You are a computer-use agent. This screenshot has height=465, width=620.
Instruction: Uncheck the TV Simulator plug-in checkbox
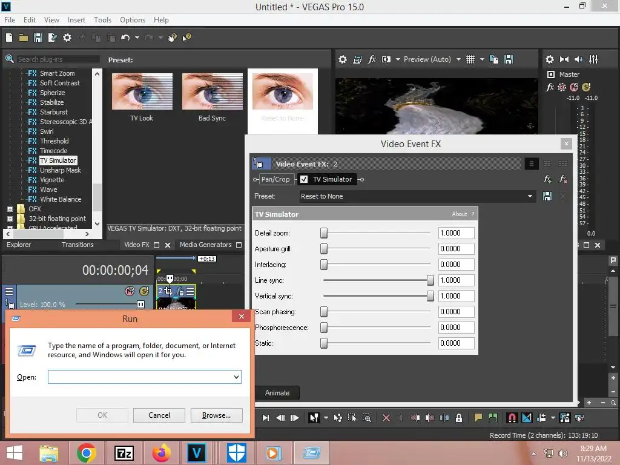(304, 179)
